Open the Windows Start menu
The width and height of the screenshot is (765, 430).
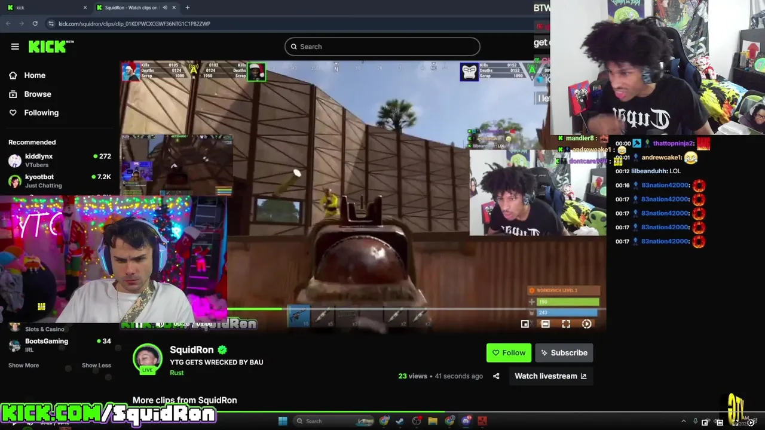tap(283, 421)
